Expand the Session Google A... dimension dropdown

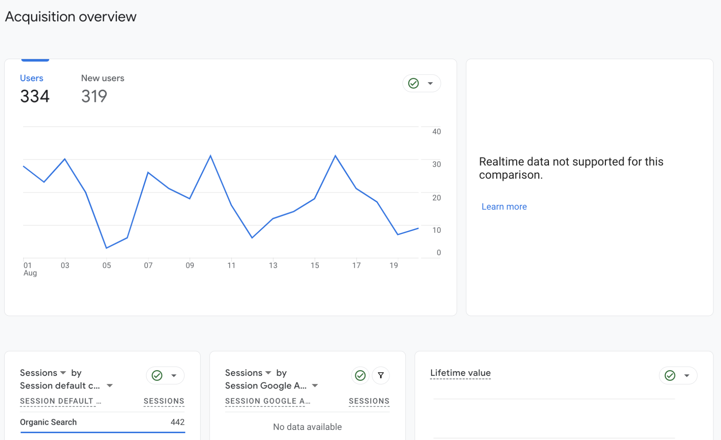click(x=315, y=386)
